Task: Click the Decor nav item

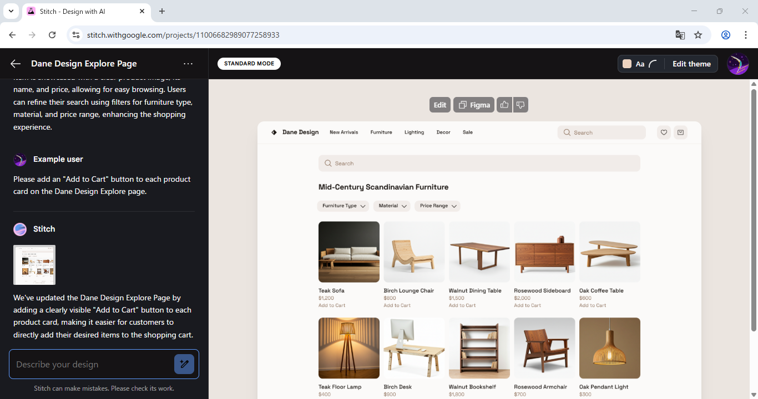Action: [443, 132]
